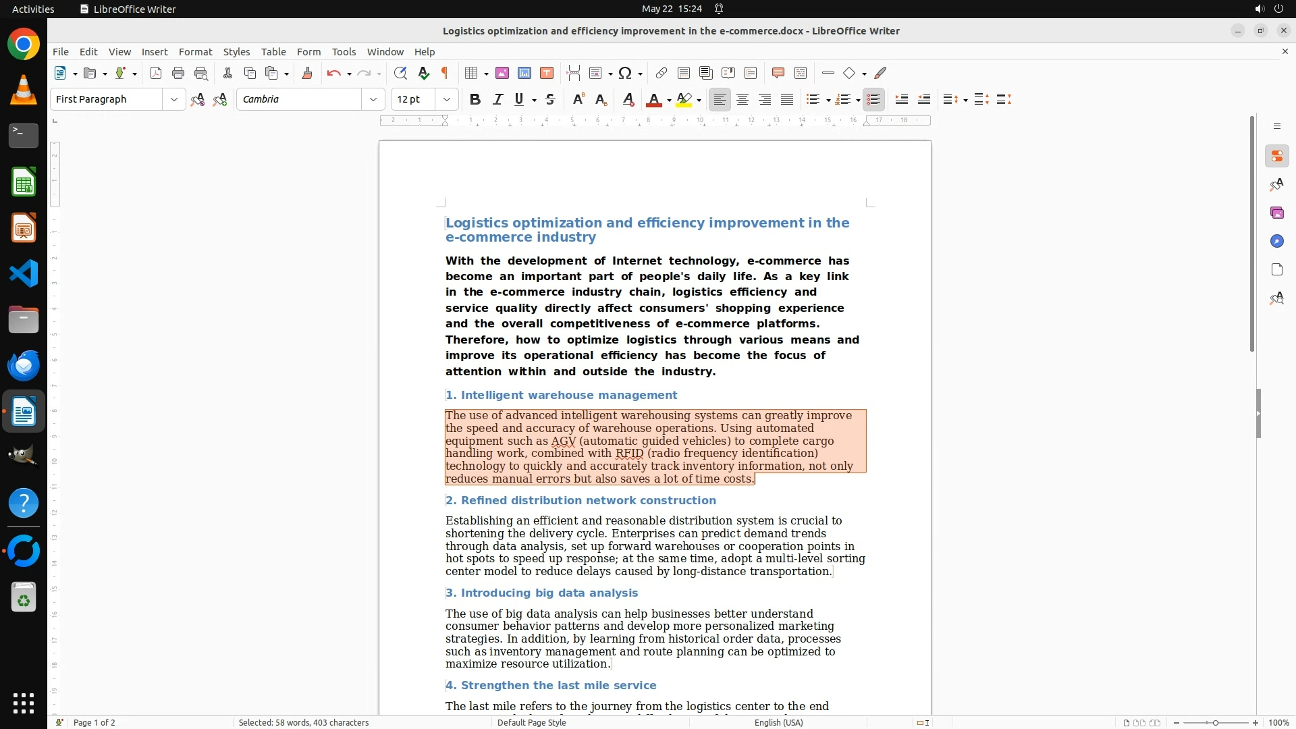Click the Insert Hyperlink icon
Image resolution: width=1296 pixels, height=729 pixels.
click(x=661, y=74)
